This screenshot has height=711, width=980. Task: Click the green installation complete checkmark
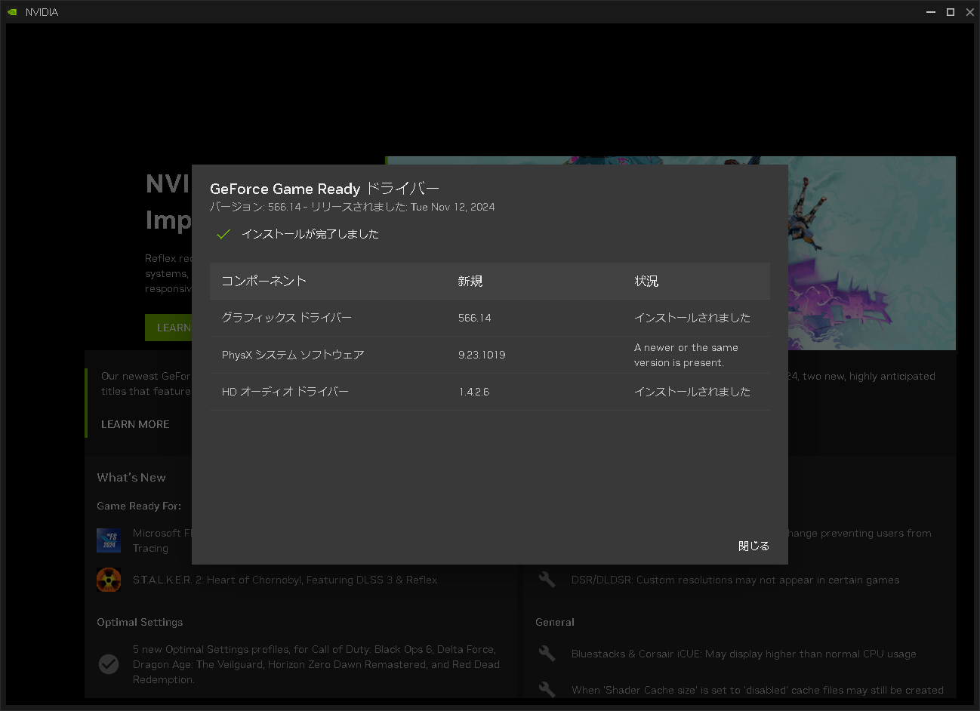click(x=223, y=234)
